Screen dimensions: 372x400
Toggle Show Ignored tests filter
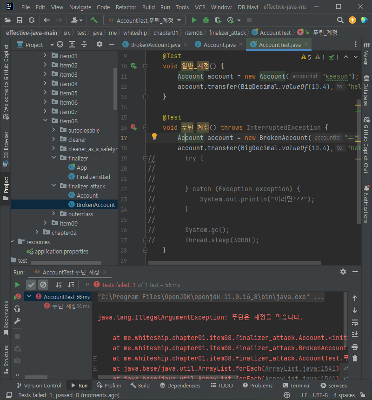[43, 285]
